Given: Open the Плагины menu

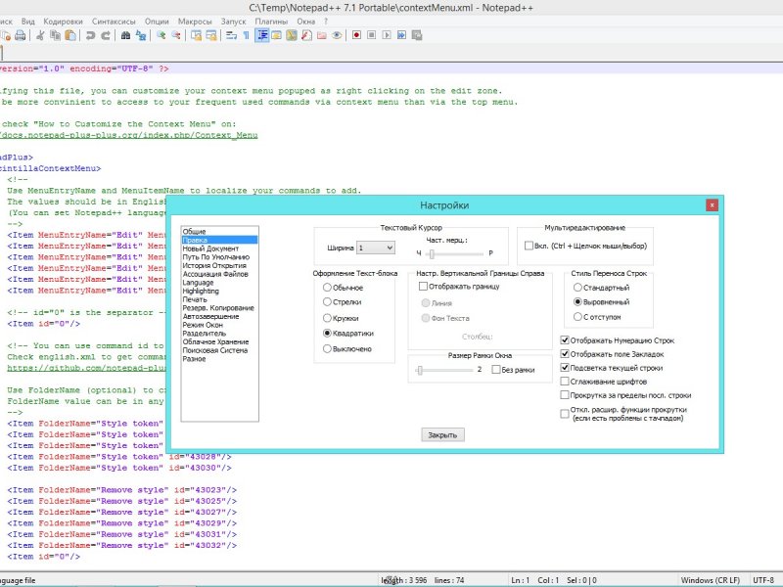Looking at the screenshot, I should tap(271, 22).
